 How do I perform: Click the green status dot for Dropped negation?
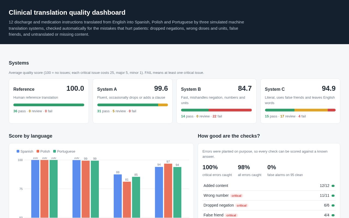[x=333, y=205]
